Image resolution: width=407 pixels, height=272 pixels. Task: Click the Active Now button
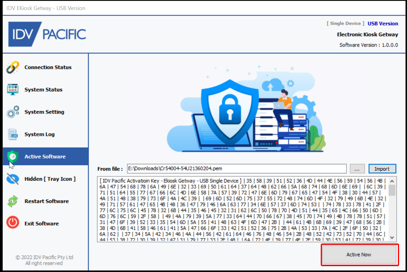click(359, 254)
